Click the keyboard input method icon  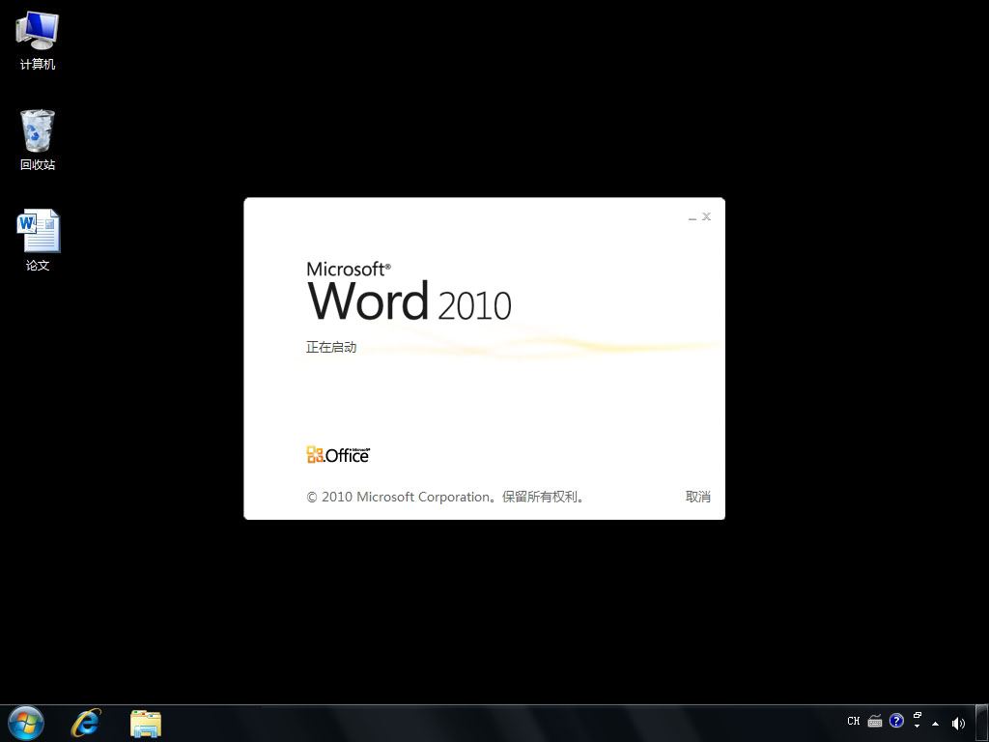click(x=875, y=721)
